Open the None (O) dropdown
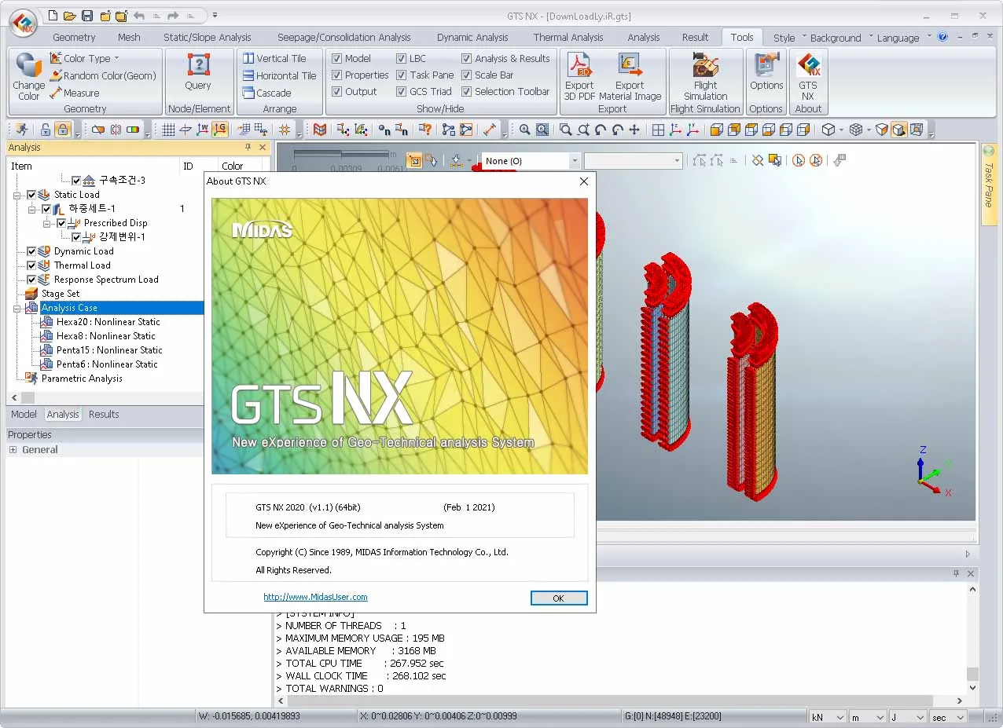The height and width of the screenshot is (728, 1003). coord(531,161)
